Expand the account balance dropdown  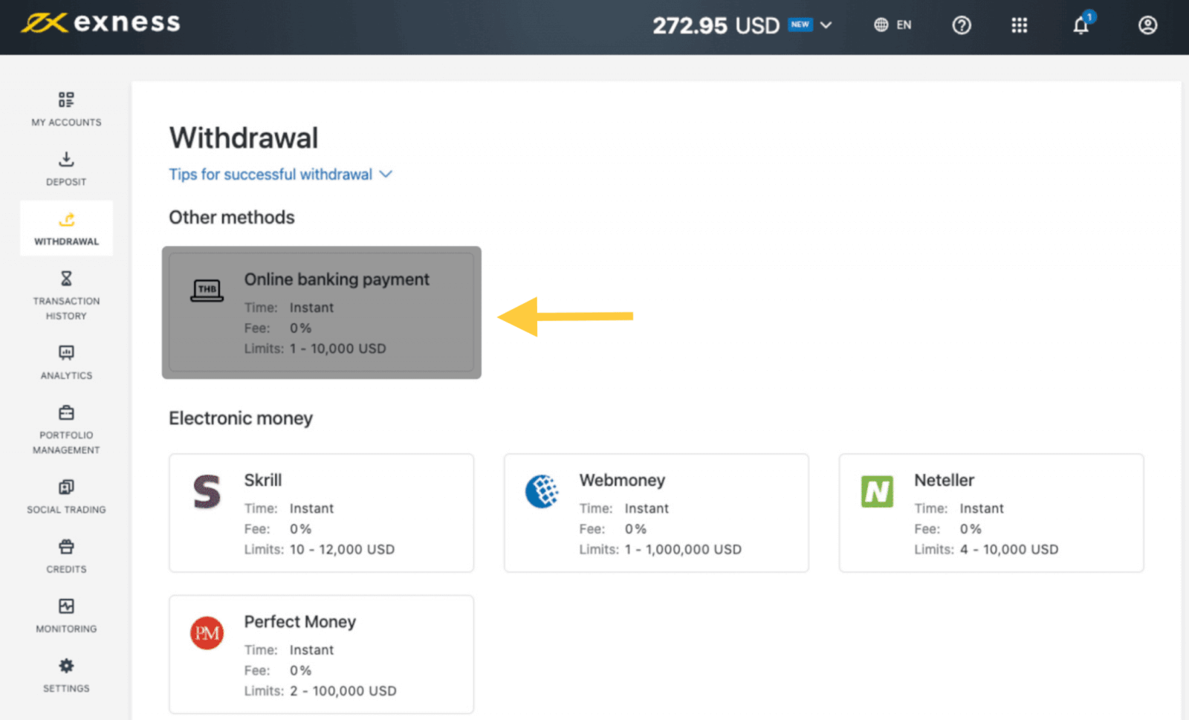(826, 25)
